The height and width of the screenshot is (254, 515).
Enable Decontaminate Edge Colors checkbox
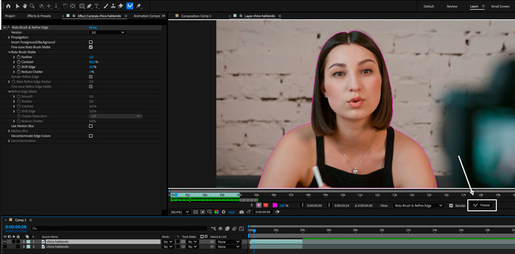point(91,136)
